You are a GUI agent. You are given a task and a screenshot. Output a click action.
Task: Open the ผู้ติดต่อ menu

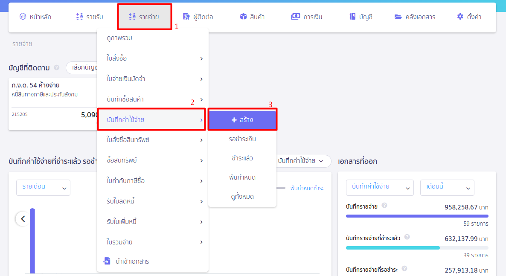coord(198,17)
